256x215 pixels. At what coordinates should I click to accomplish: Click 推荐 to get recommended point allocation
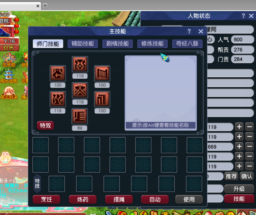[x=231, y=176]
